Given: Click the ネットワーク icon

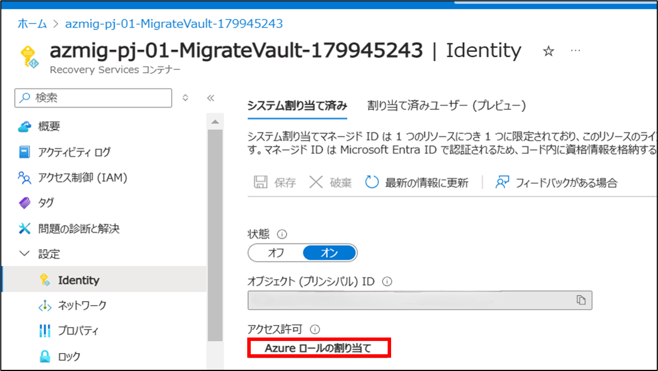Looking at the screenshot, I should [x=44, y=306].
